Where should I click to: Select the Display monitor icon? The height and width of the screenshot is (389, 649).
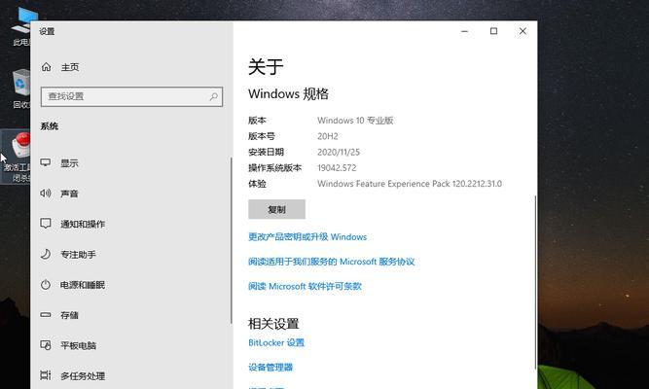pyautogui.click(x=46, y=162)
